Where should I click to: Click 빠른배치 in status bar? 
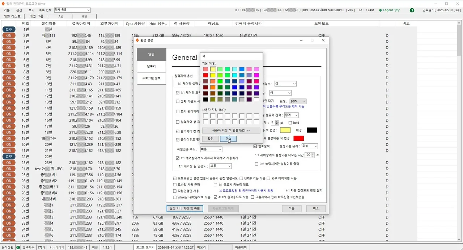pos(241,247)
